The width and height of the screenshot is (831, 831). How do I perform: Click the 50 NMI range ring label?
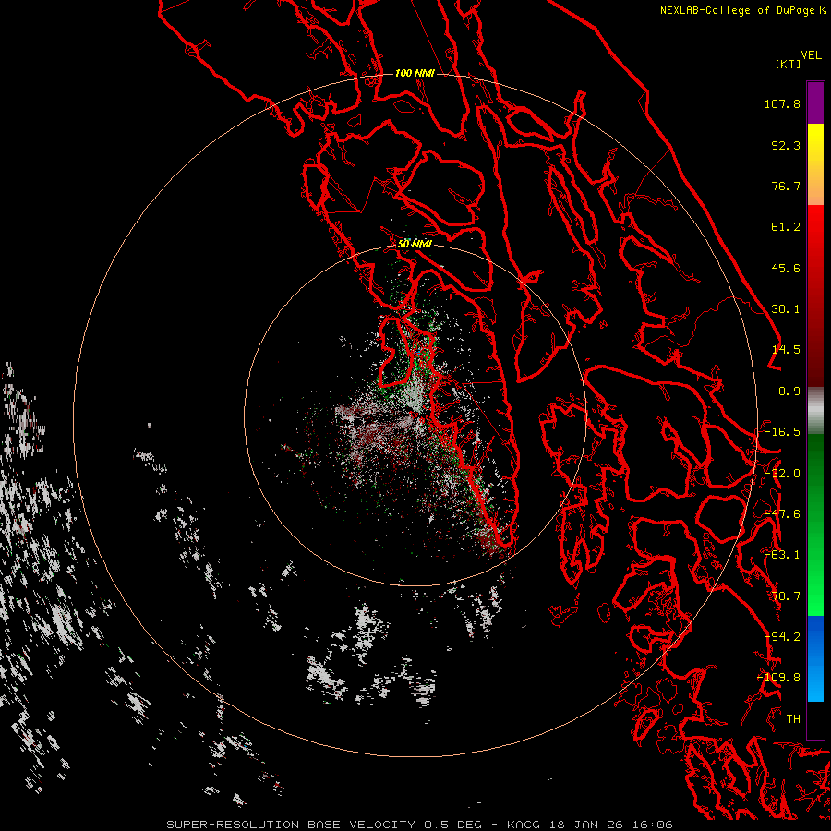(415, 245)
